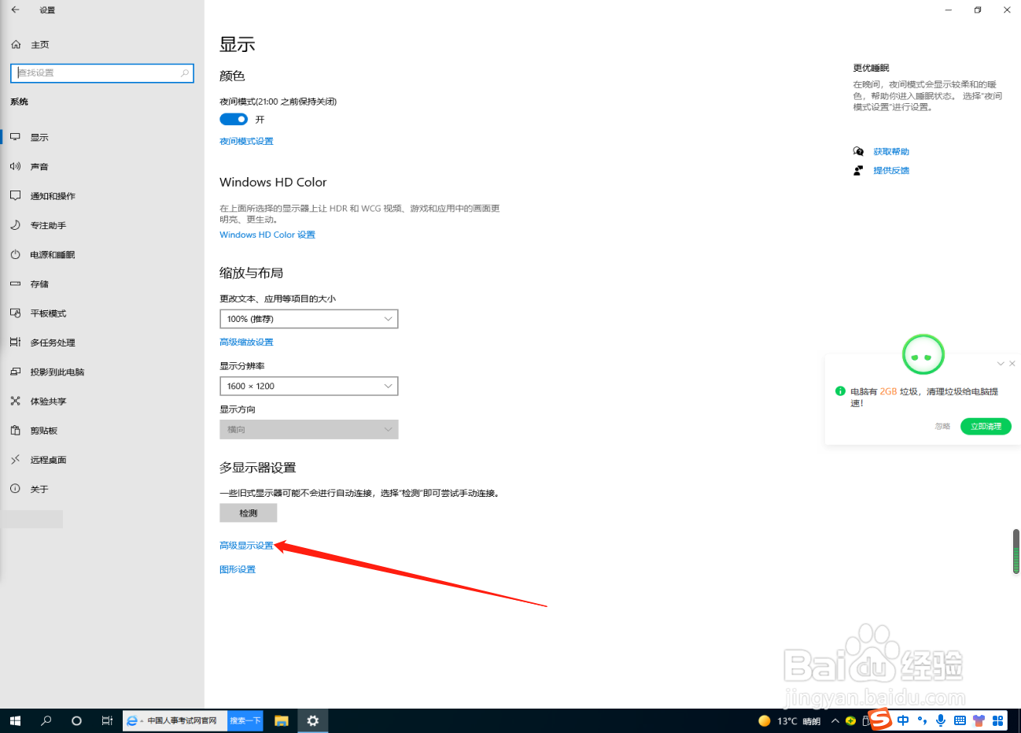Click 立即清理 in the cleanup popup

986,427
